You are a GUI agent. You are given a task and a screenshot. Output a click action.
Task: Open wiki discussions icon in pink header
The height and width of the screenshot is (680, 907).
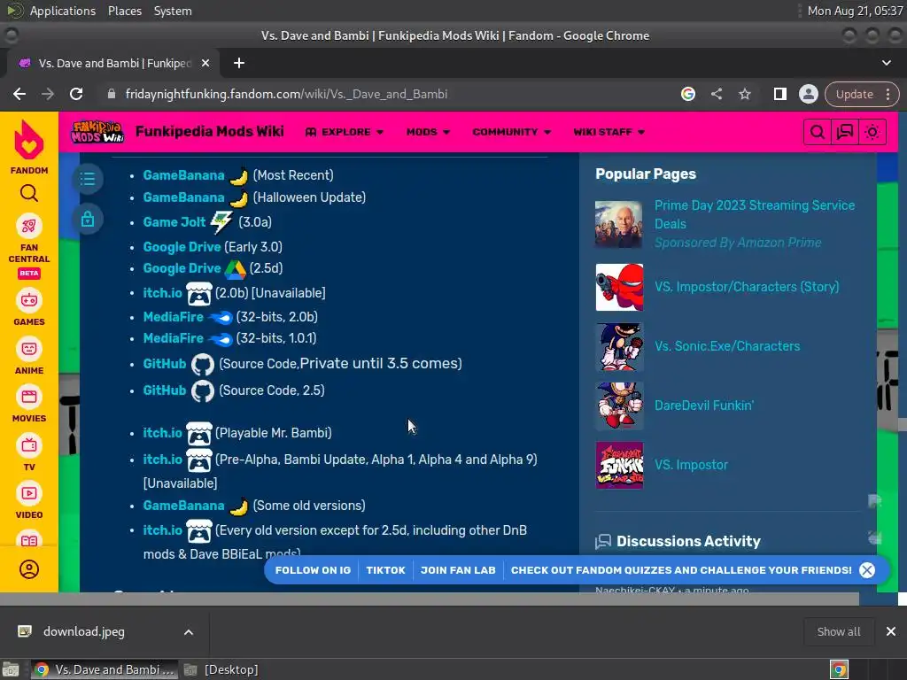pos(844,133)
